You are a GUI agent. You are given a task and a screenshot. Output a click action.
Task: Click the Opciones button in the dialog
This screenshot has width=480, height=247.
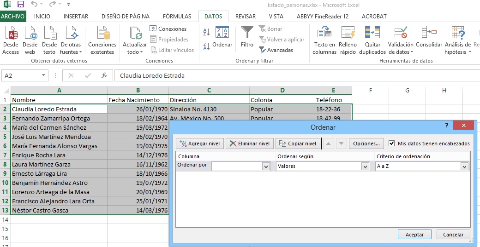(366, 144)
